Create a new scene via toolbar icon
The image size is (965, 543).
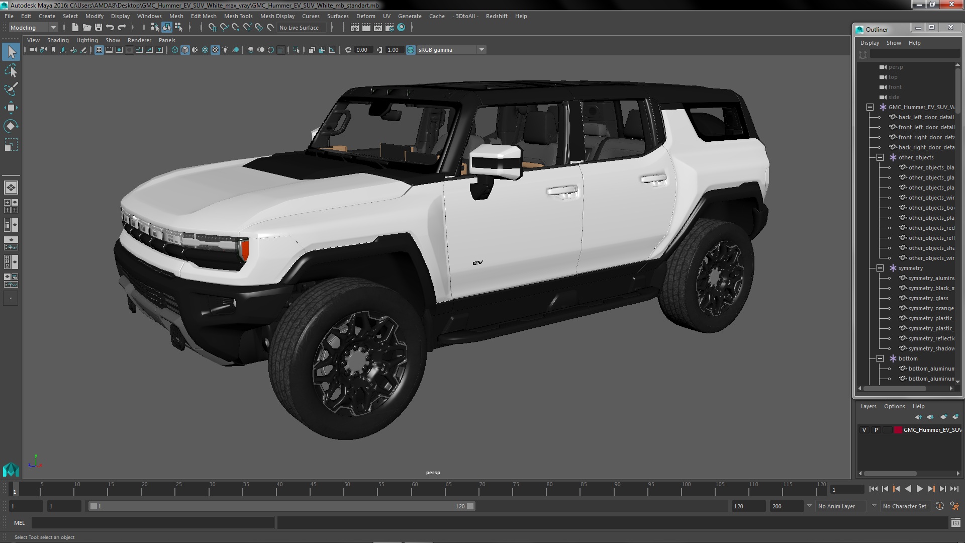coord(75,28)
